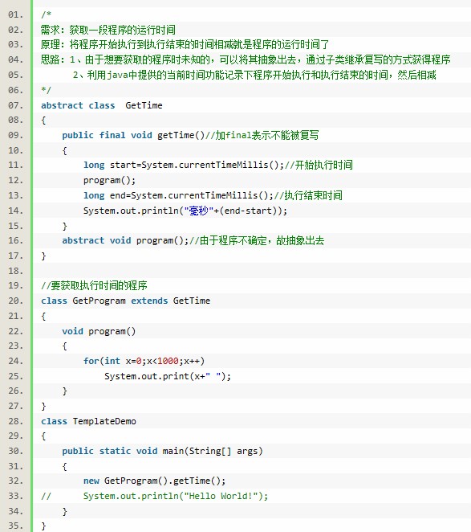Click the program(); call on line 12

click(109, 180)
